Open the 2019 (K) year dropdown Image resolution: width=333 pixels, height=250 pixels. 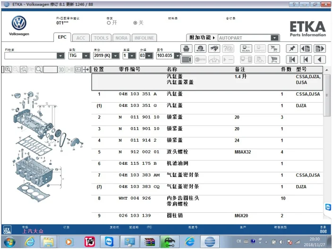pos(116,56)
